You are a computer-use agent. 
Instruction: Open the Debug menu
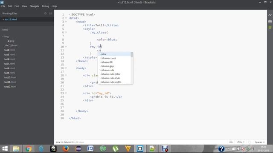coord(46,6)
